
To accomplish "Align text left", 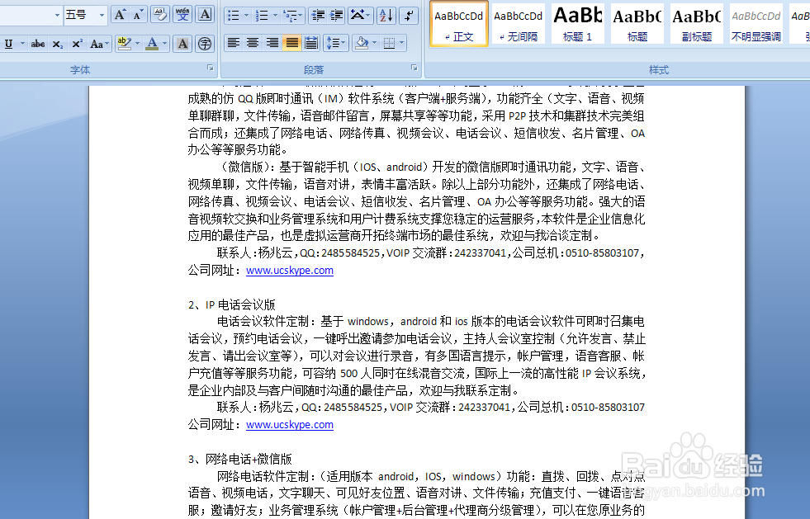I will coord(234,43).
